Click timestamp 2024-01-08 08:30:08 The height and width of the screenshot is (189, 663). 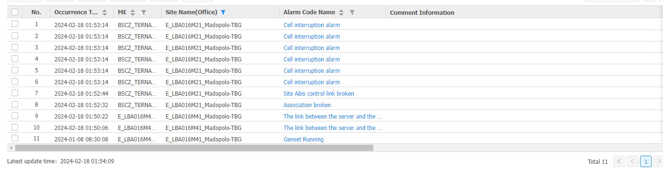point(81,139)
